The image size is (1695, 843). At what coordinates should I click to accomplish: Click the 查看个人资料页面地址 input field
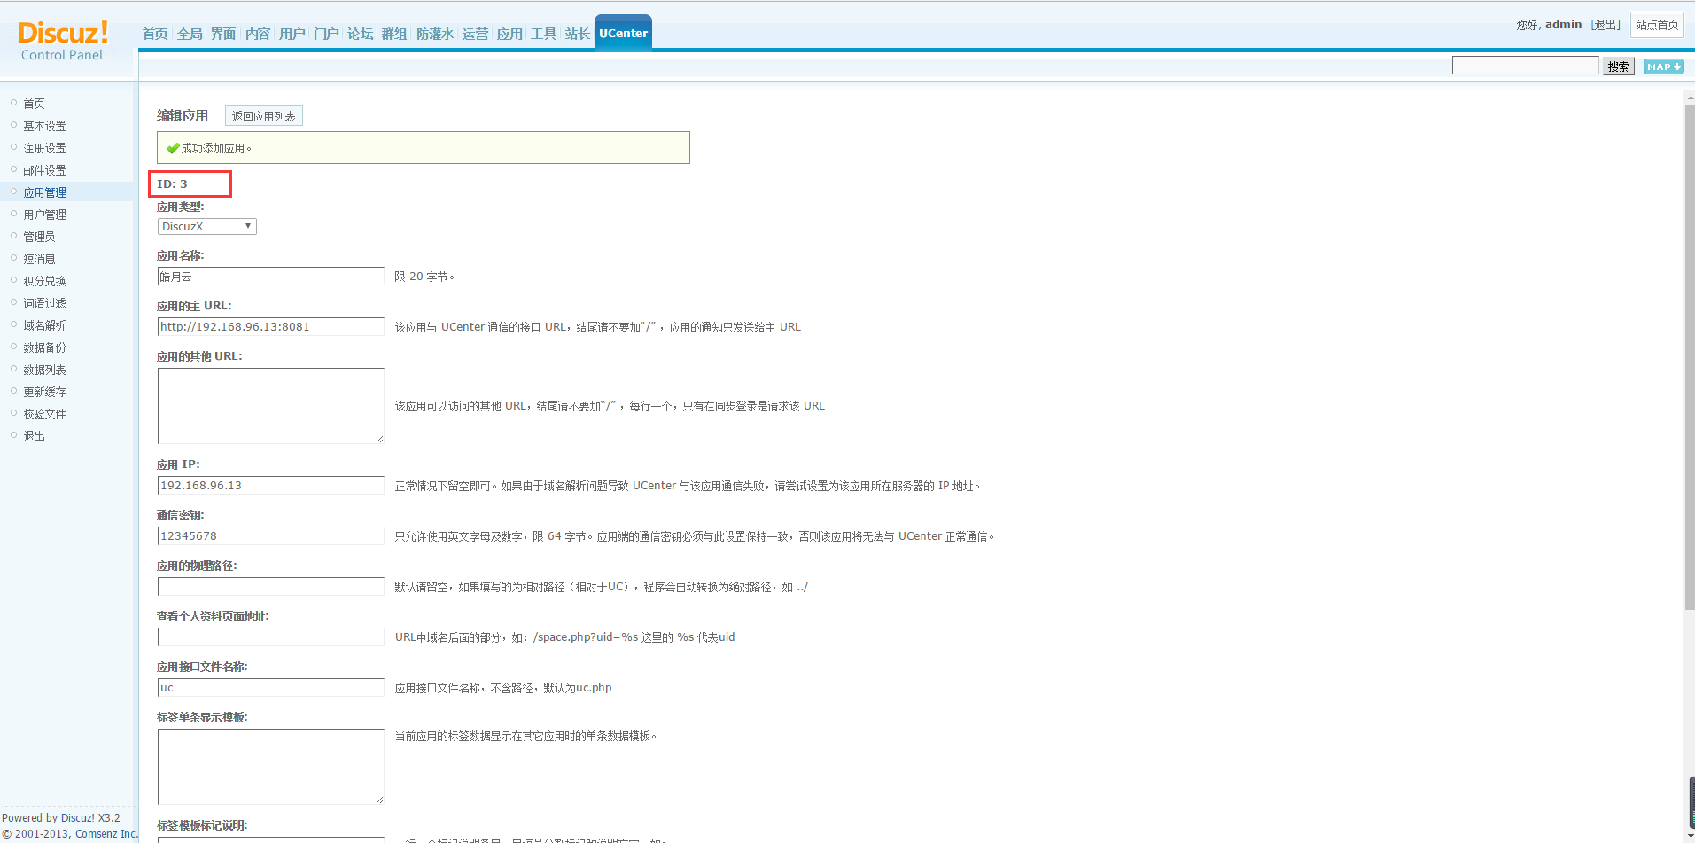coord(271,637)
